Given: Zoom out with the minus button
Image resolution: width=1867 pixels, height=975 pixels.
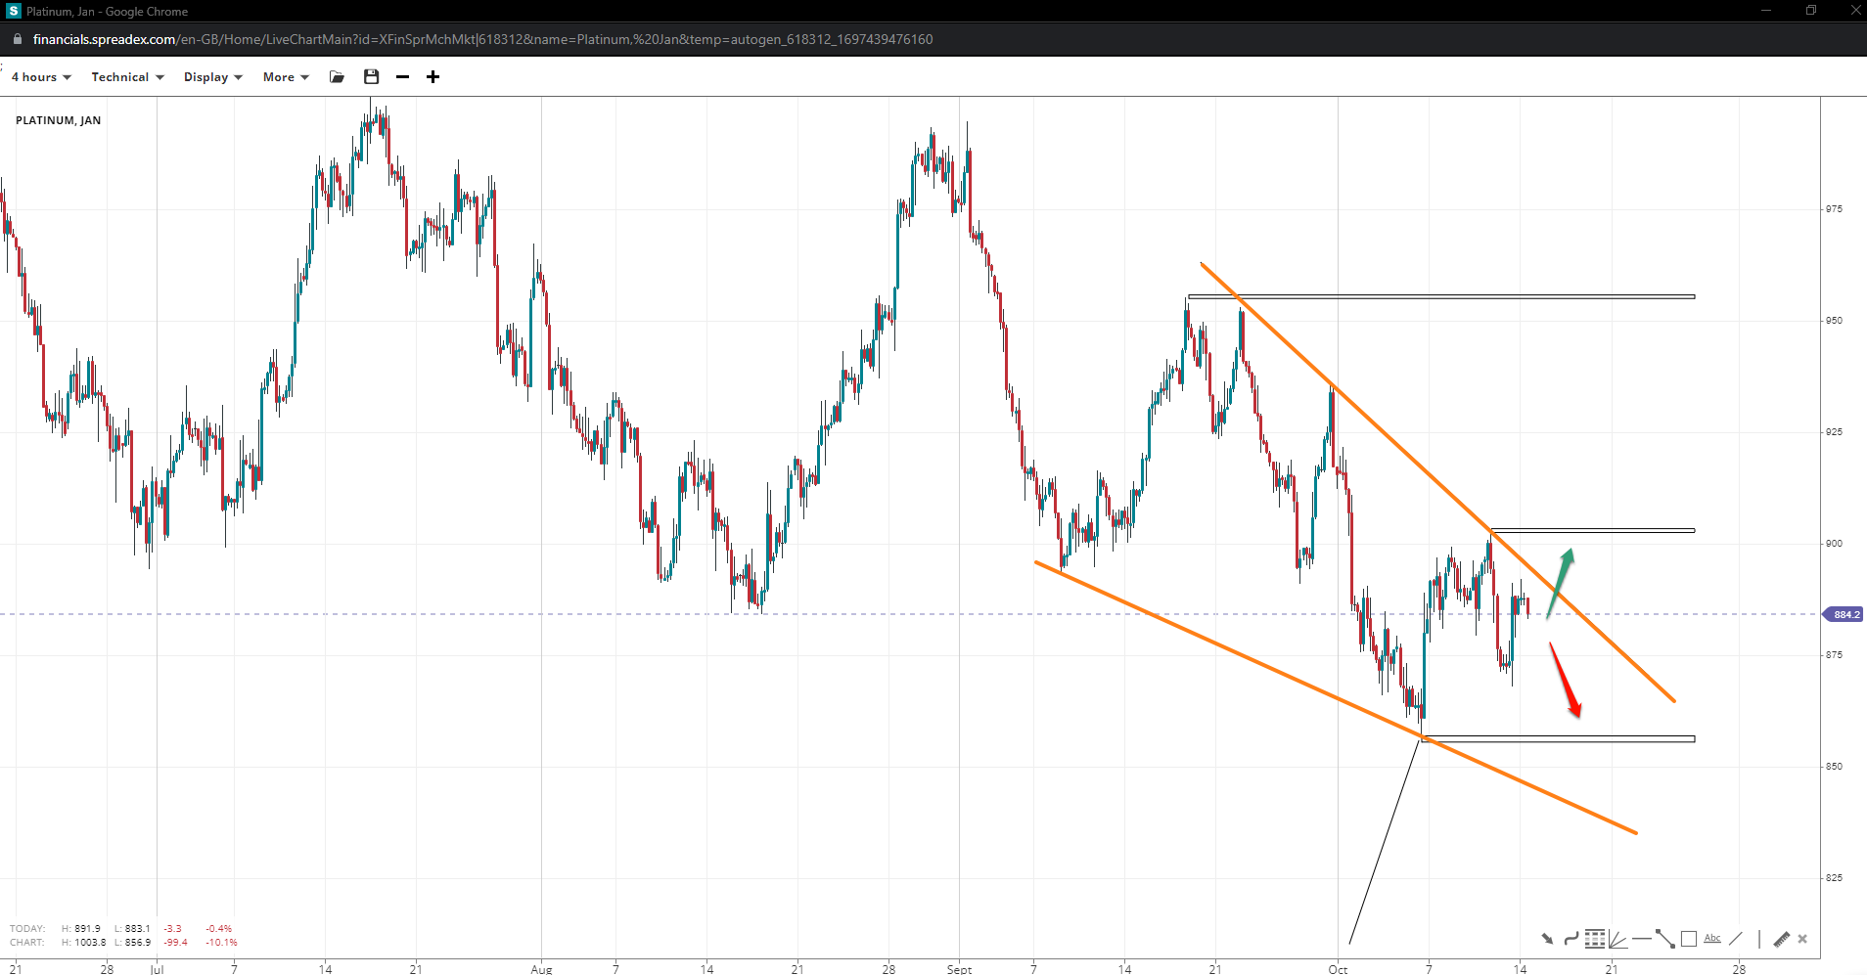Looking at the screenshot, I should click(x=402, y=77).
